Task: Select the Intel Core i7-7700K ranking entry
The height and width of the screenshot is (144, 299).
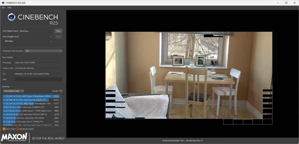Action: point(31,122)
